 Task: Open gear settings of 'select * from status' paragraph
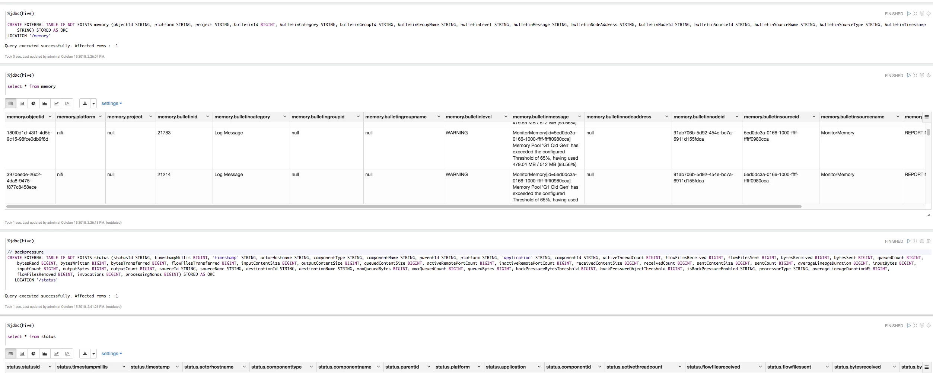[929, 326]
